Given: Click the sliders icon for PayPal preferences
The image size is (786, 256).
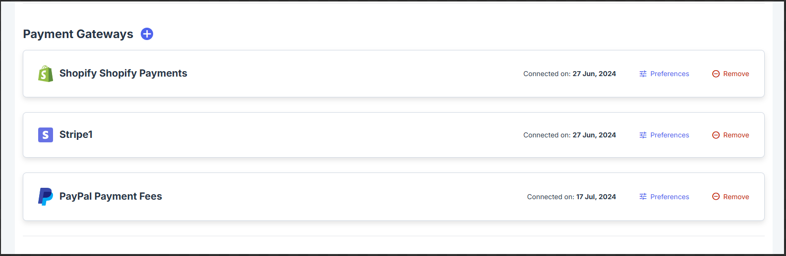Looking at the screenshot, I should coord(643,197).
